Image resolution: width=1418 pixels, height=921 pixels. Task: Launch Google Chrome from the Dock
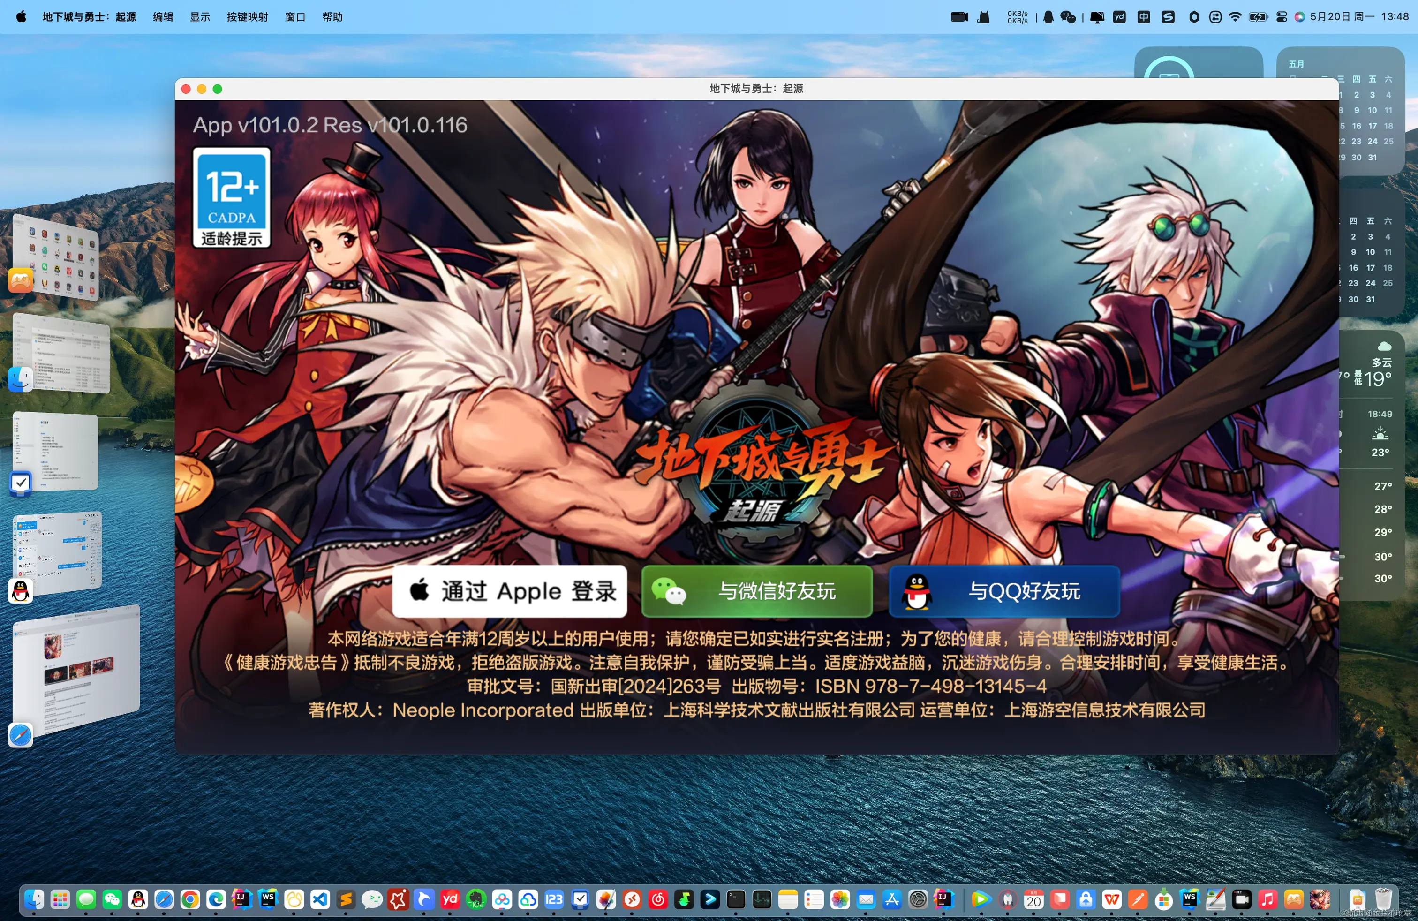190,899
